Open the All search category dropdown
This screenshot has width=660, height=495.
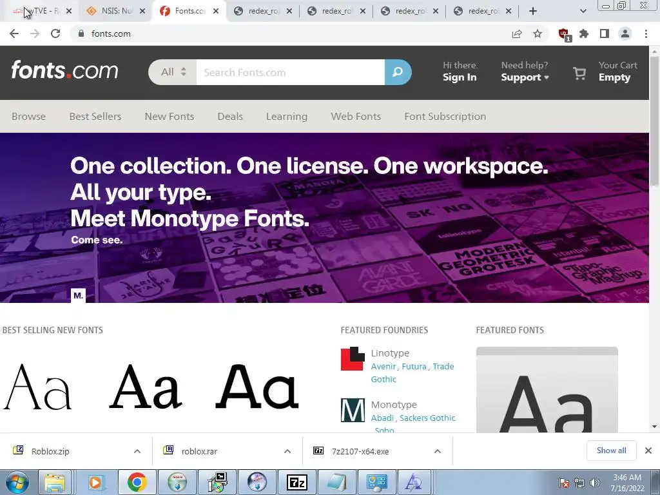click(x=173, y=72)
